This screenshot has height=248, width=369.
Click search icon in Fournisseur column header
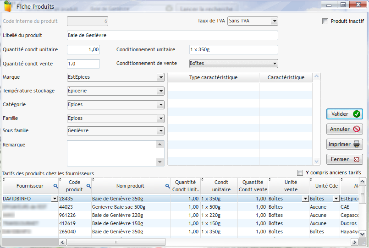tap(55, 186)
